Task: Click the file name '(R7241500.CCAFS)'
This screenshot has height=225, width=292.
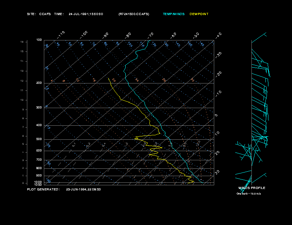Action: pyautogui.click(x=134, y=14)
